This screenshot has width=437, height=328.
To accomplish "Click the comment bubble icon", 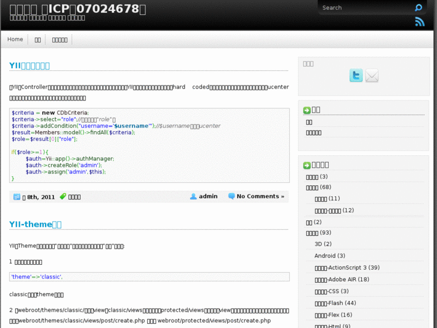I will 231,196.
